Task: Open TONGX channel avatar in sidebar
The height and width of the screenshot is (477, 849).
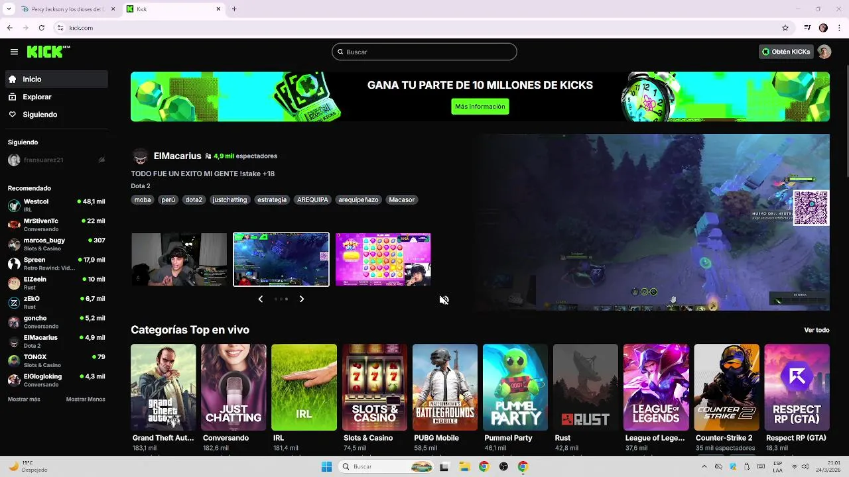Action: coord(14,361)
